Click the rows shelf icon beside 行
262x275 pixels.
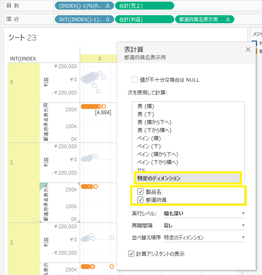pyautogui.click(x=9, y=19)
